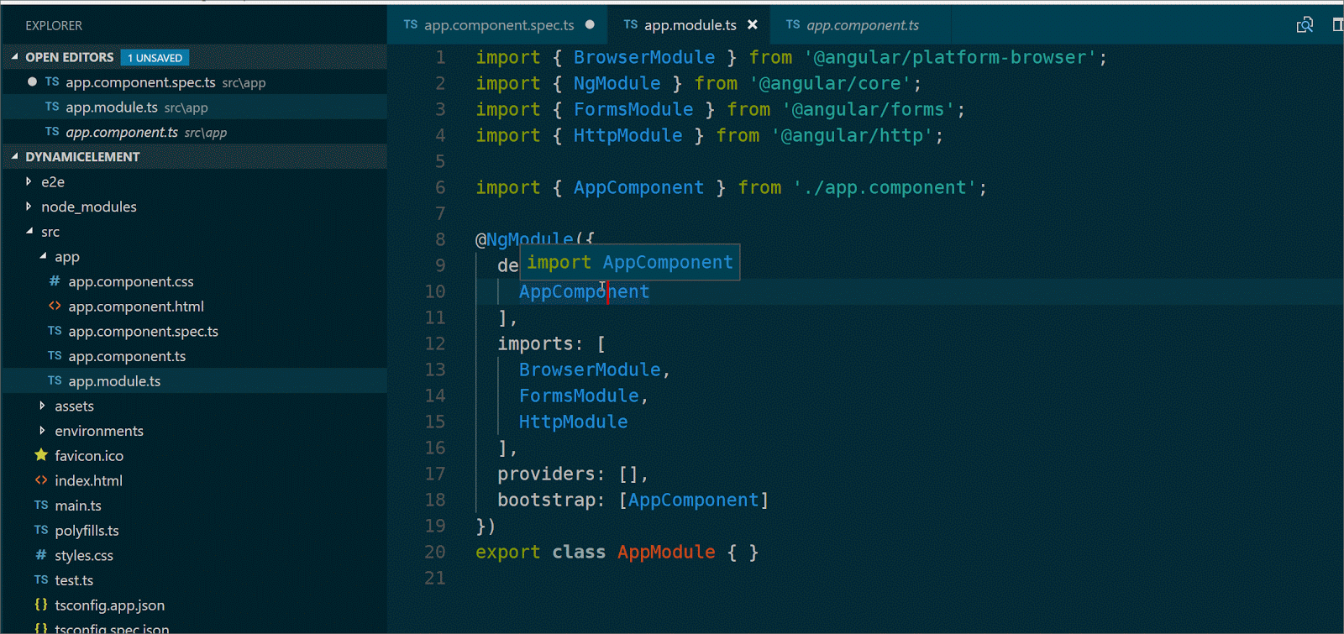Close the app.module.ts tab

pos(753,25)
